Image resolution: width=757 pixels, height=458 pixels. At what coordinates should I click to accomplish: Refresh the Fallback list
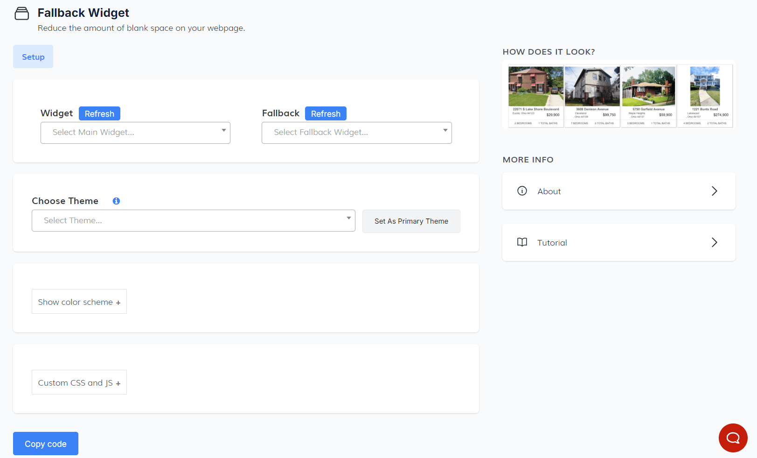(x=326, y=113)
